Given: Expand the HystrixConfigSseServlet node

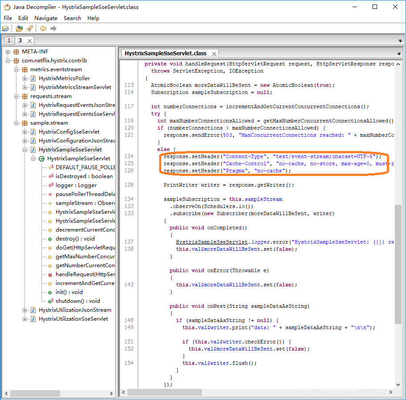Looking at the screenshot, I should [x=25, y=132].
